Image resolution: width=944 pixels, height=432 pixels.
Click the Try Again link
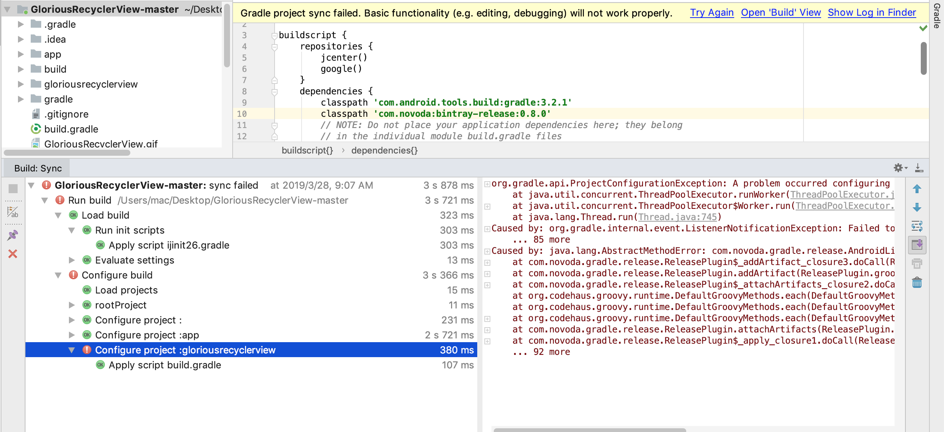[x=712, y=13]
